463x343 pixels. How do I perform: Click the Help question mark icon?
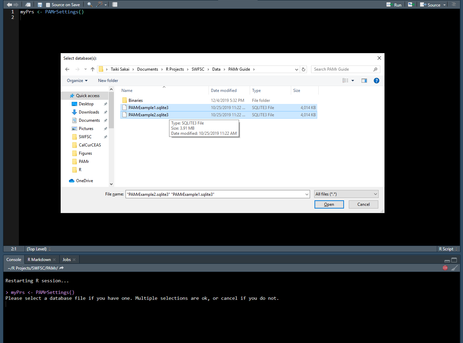pyautogui.click(x=376, y=81)
